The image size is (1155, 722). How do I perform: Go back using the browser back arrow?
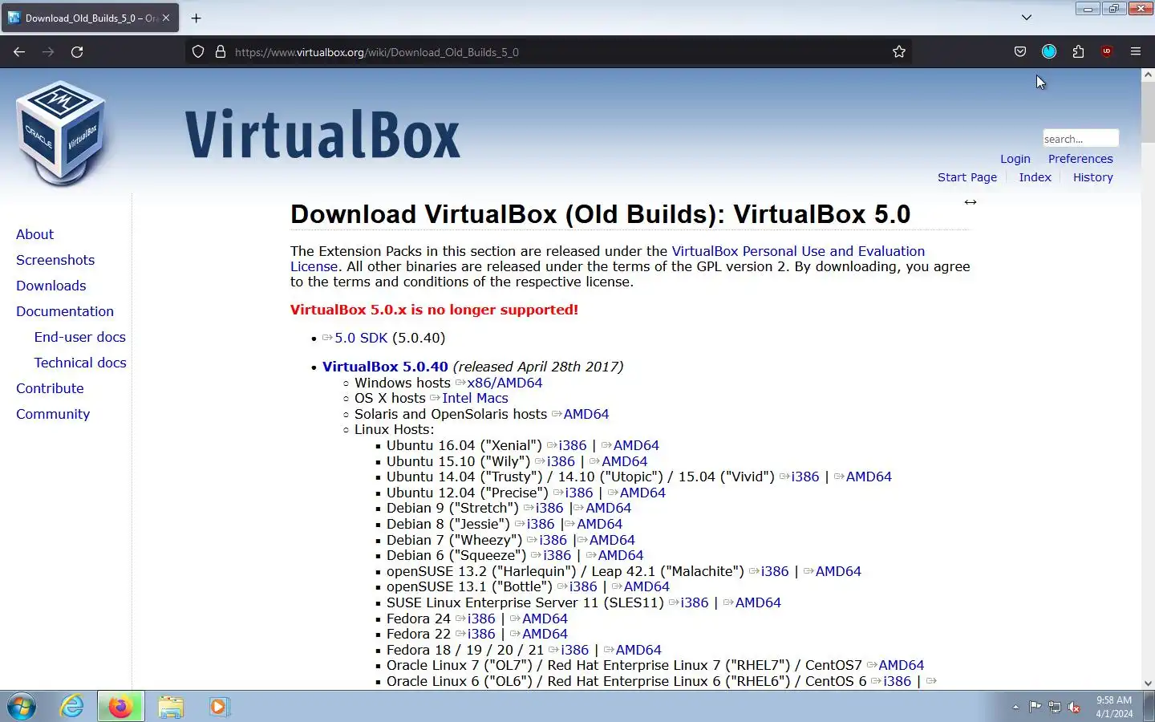coord(19,51)
